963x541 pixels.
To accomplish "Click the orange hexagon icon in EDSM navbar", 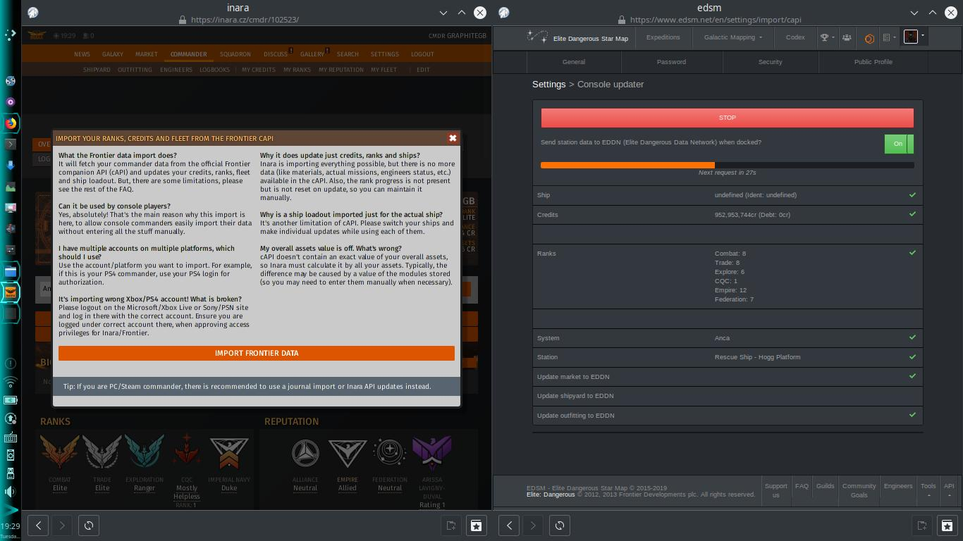I will coord(869,38).
